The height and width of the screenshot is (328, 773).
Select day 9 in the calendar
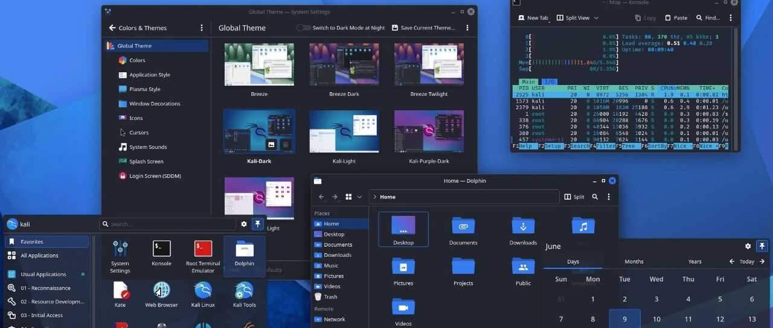pos(624,319)
